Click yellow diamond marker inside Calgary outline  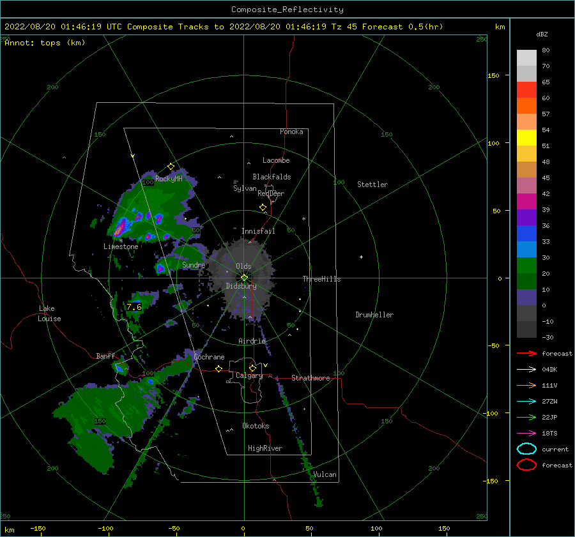coord(252,368)
